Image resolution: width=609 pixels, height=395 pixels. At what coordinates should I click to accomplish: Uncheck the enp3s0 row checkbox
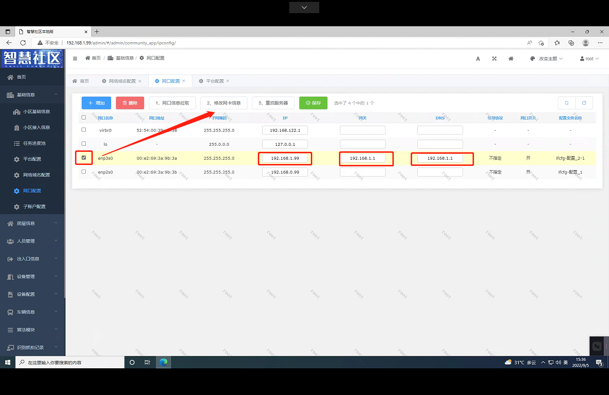(x=84, y=158)
